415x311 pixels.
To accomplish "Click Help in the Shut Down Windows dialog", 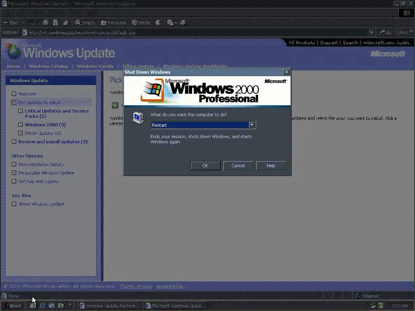I will 271,166.
